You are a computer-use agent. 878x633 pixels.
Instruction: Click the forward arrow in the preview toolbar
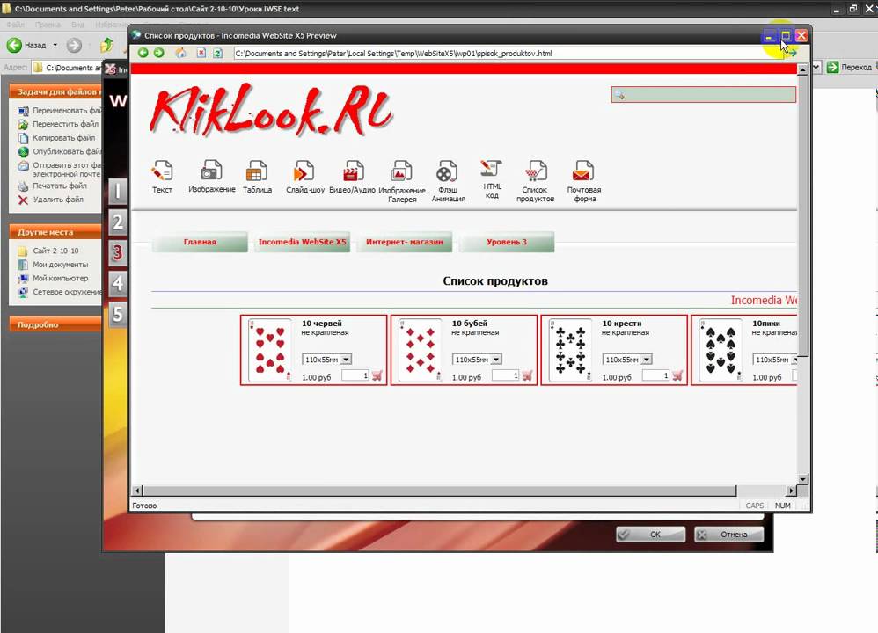click(x=159, y=53)
